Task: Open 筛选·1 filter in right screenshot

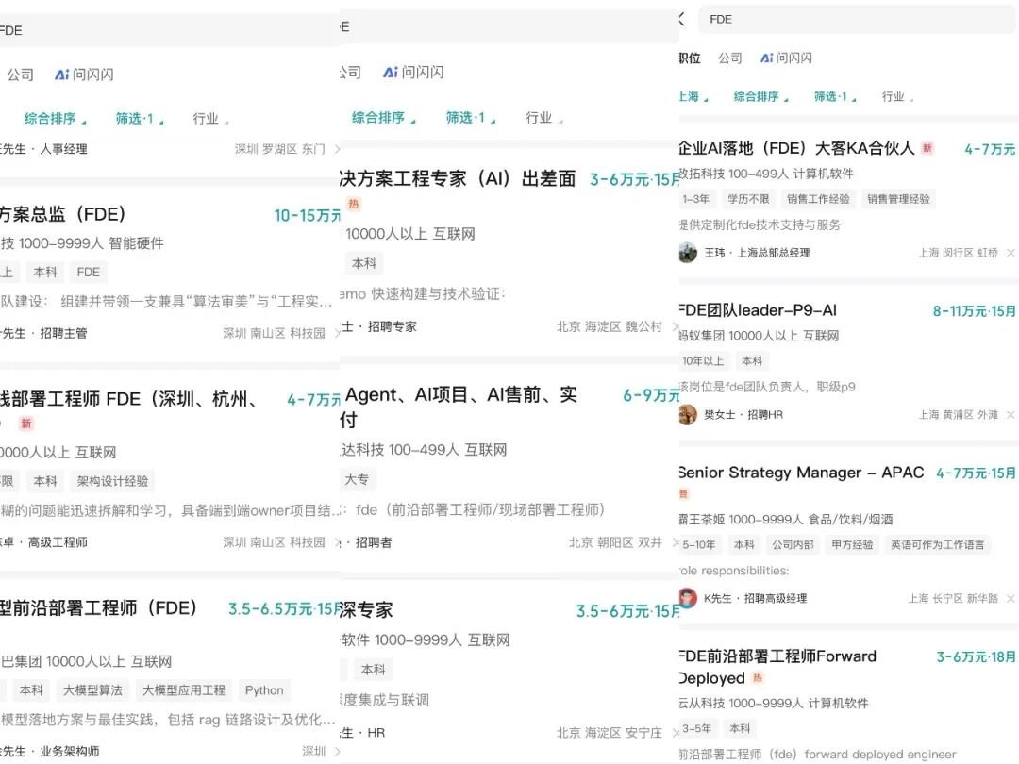Action: point(835,97)
